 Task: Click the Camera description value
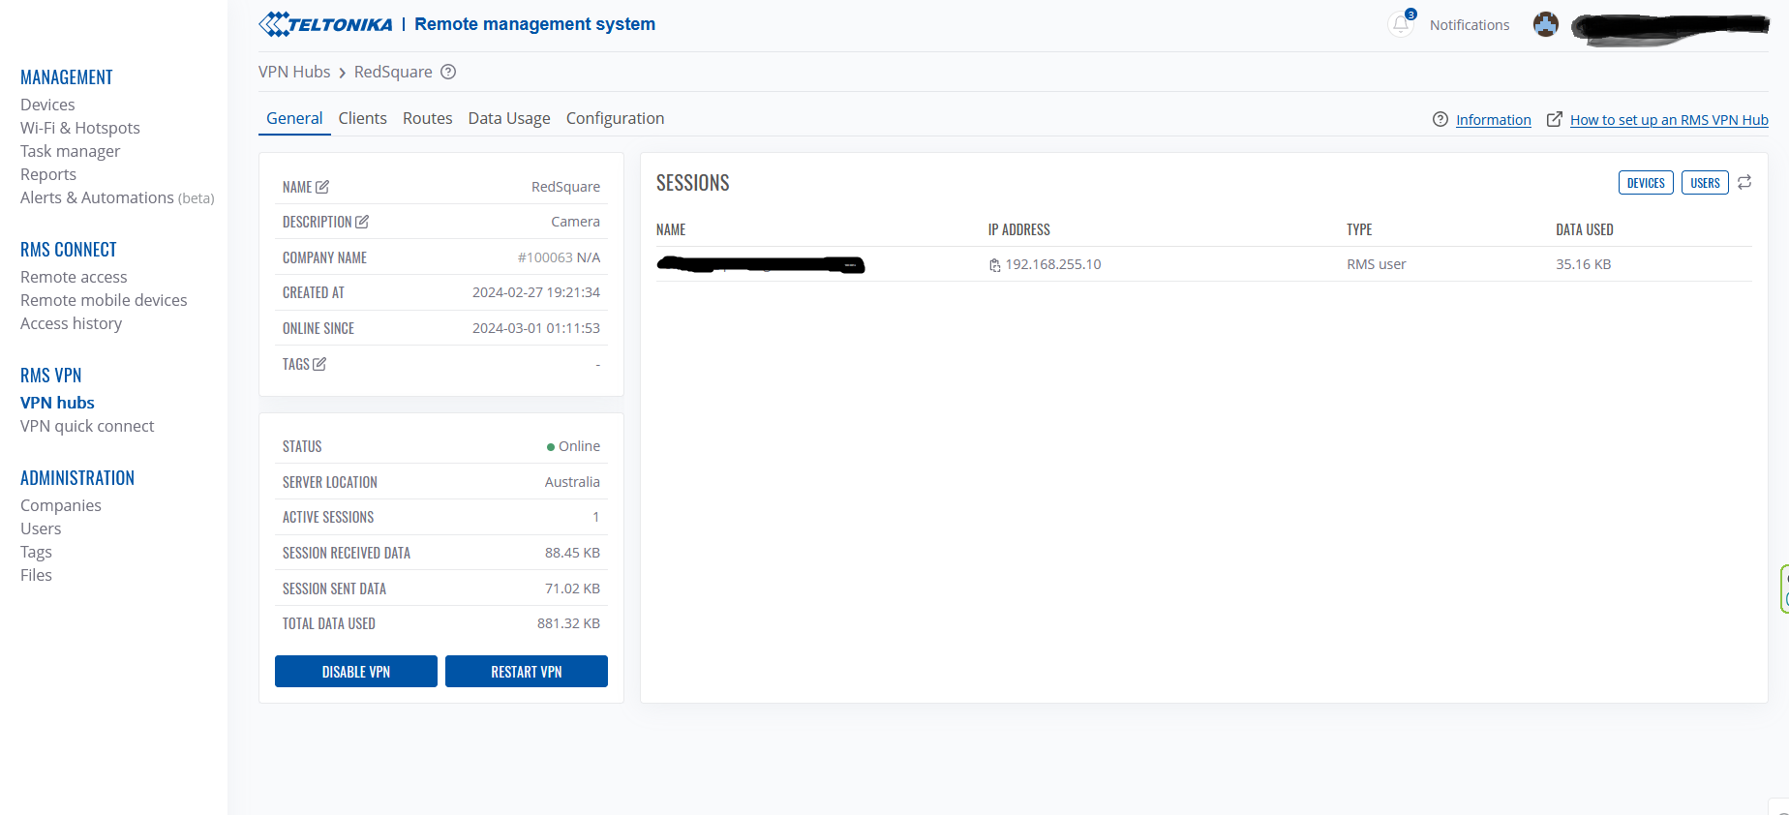coord(576,222)
